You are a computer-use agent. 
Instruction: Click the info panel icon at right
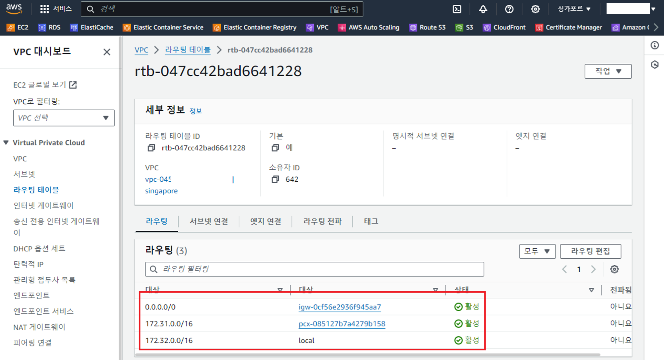point(654,45)
